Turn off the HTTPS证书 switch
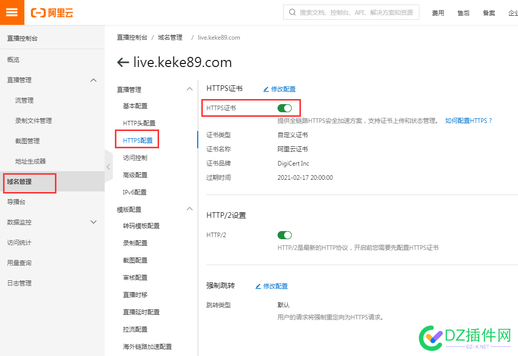This screenshot has width=518, height=356. tap(285, 108)
